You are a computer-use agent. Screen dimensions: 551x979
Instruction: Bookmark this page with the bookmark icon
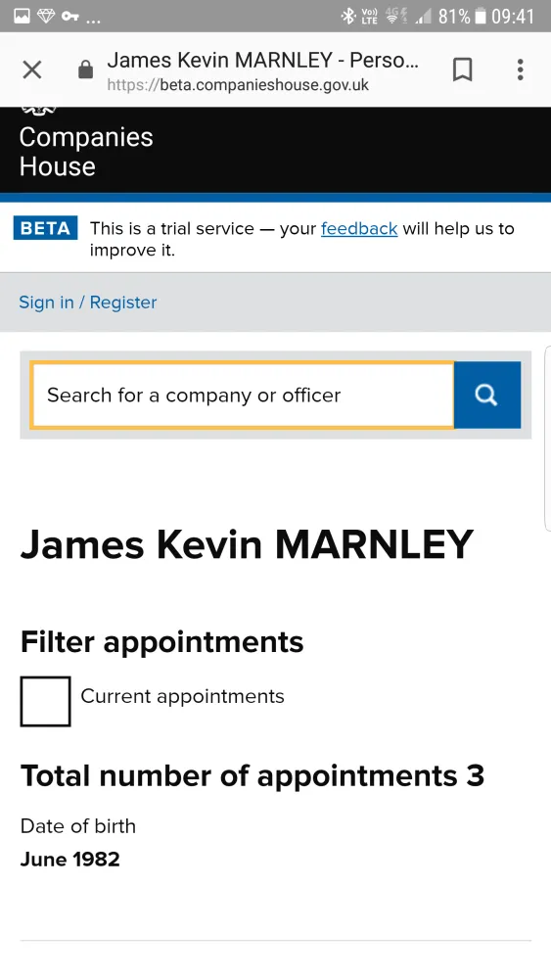point(462,70)
